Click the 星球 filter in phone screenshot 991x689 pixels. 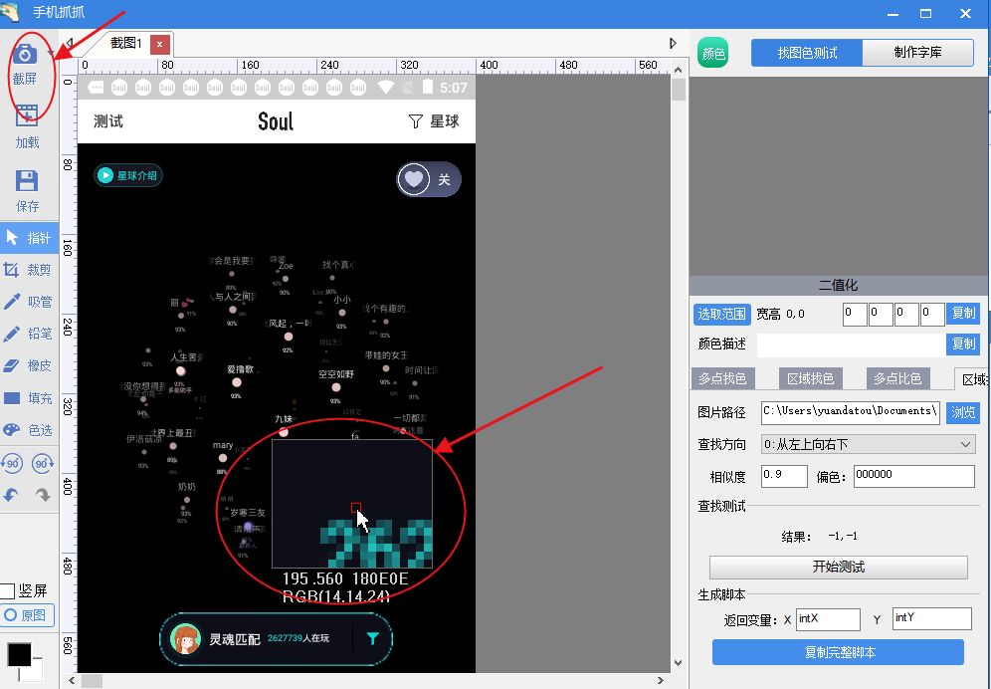click(434, 121)
